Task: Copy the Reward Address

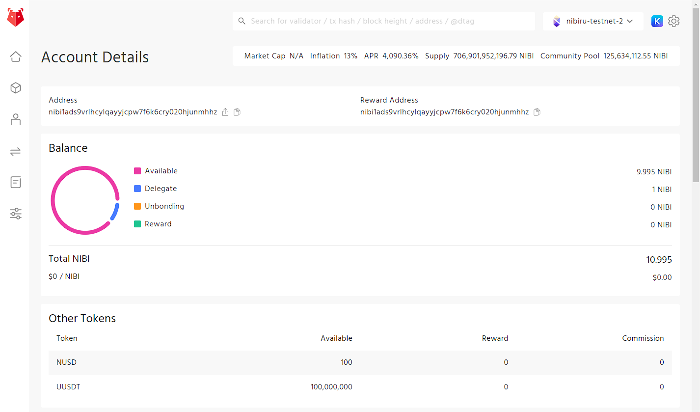Action: (537, 112)
